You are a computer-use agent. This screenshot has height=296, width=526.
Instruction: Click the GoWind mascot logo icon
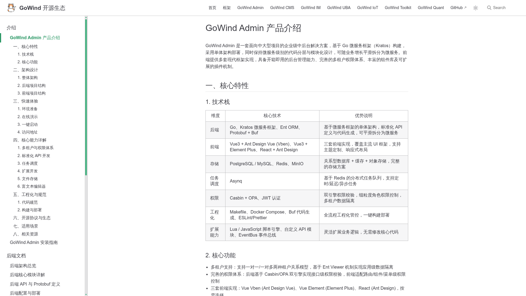11,8
